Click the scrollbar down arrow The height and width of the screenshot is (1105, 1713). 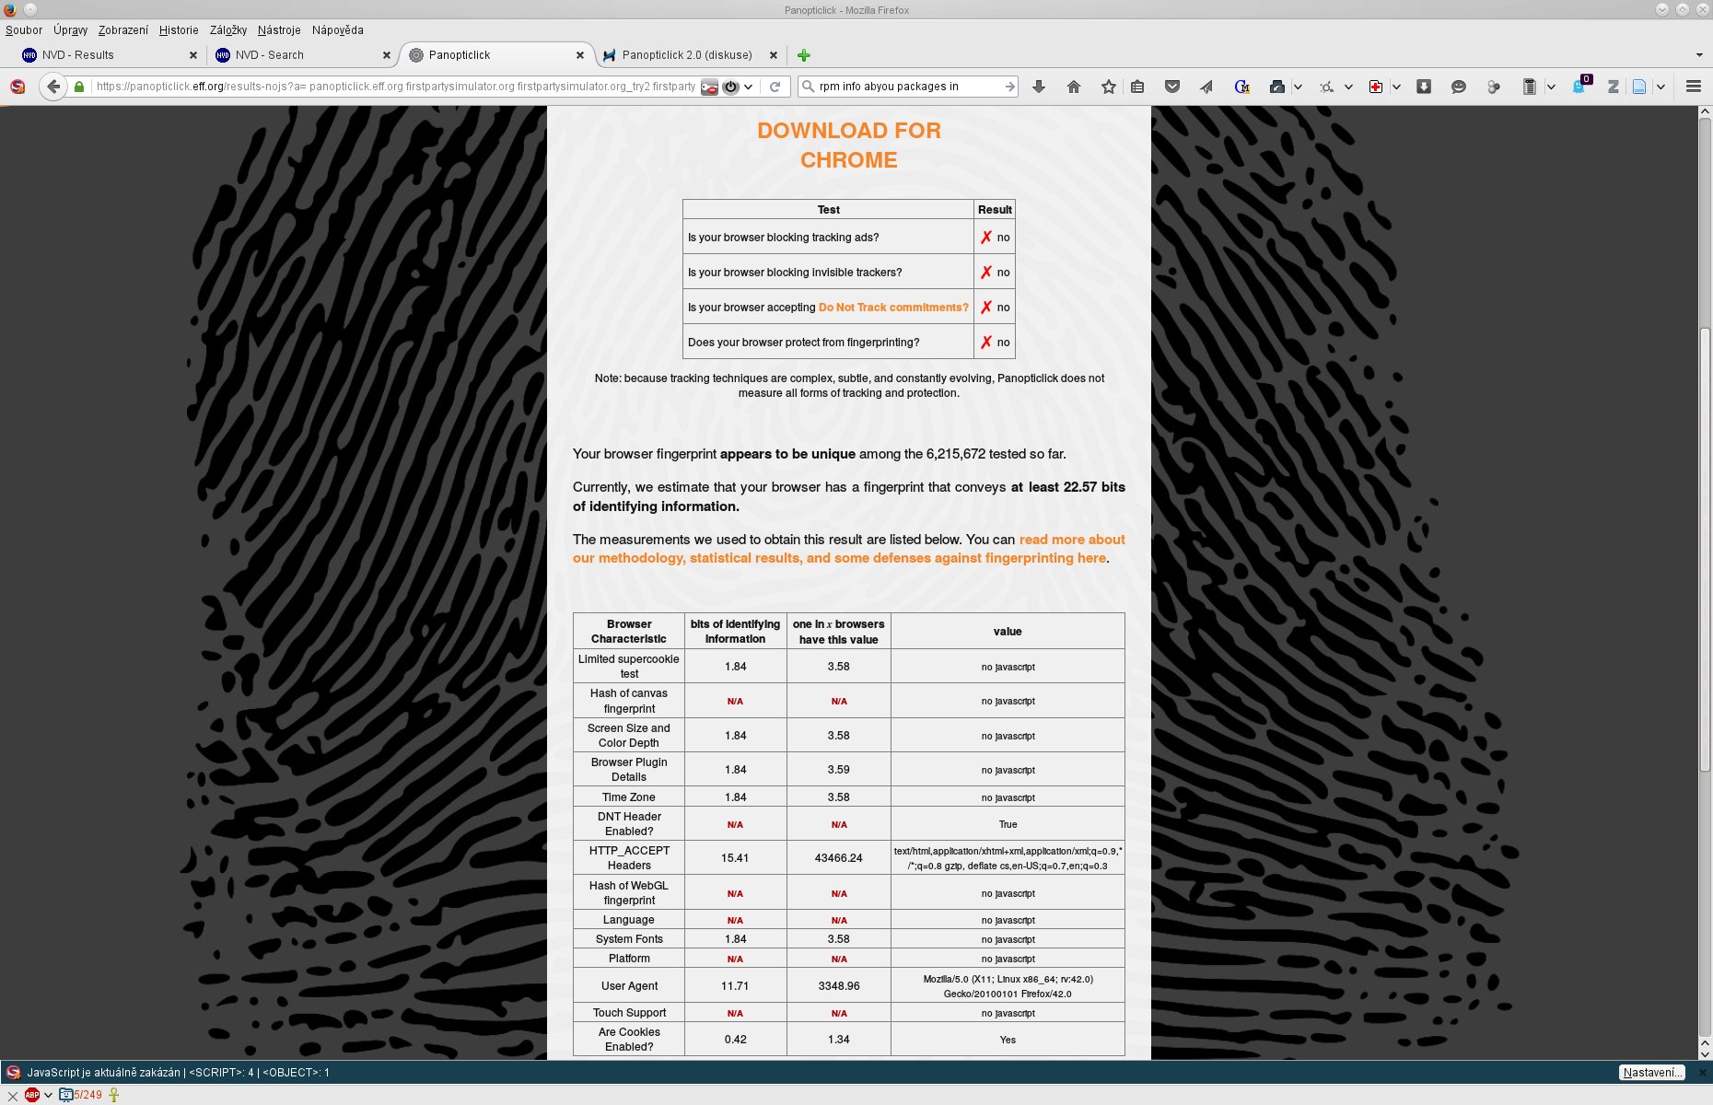pos(1705,1053)
